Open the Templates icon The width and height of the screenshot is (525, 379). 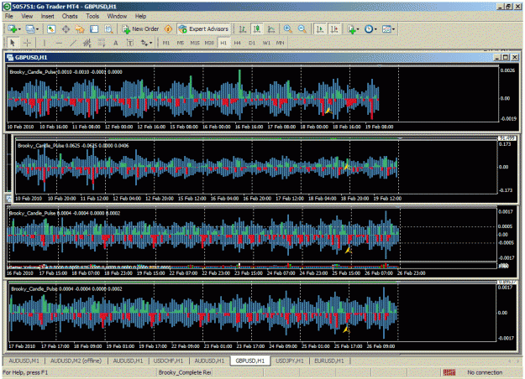click(386, 29)
